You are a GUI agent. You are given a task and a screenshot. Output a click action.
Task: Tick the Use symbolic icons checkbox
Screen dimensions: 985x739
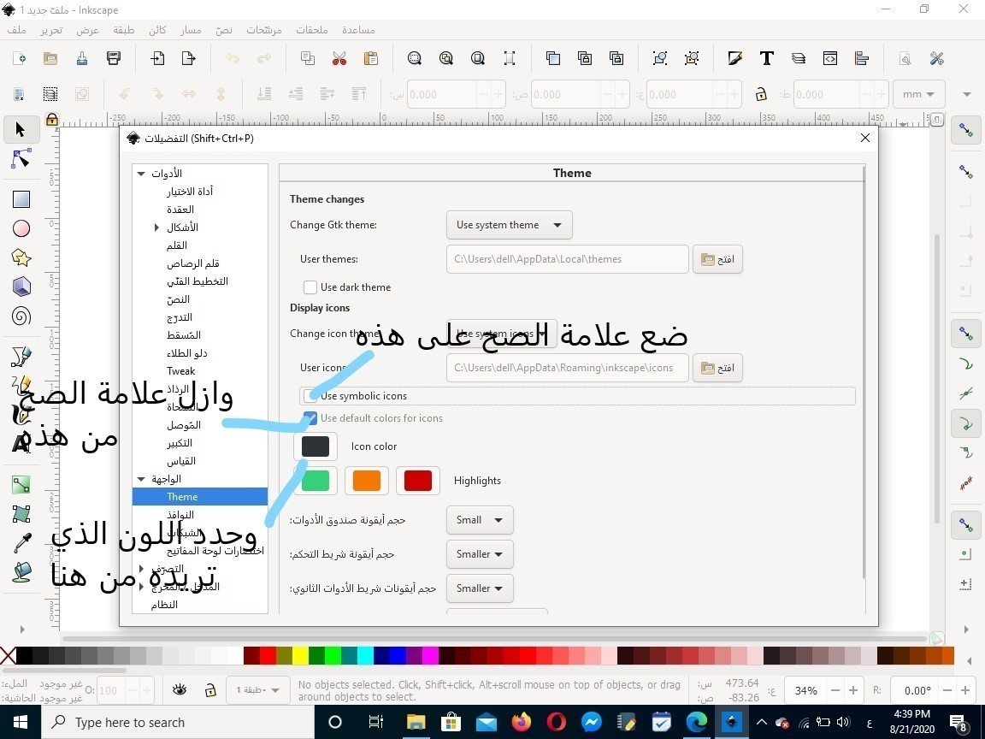[x=310, y=396]
